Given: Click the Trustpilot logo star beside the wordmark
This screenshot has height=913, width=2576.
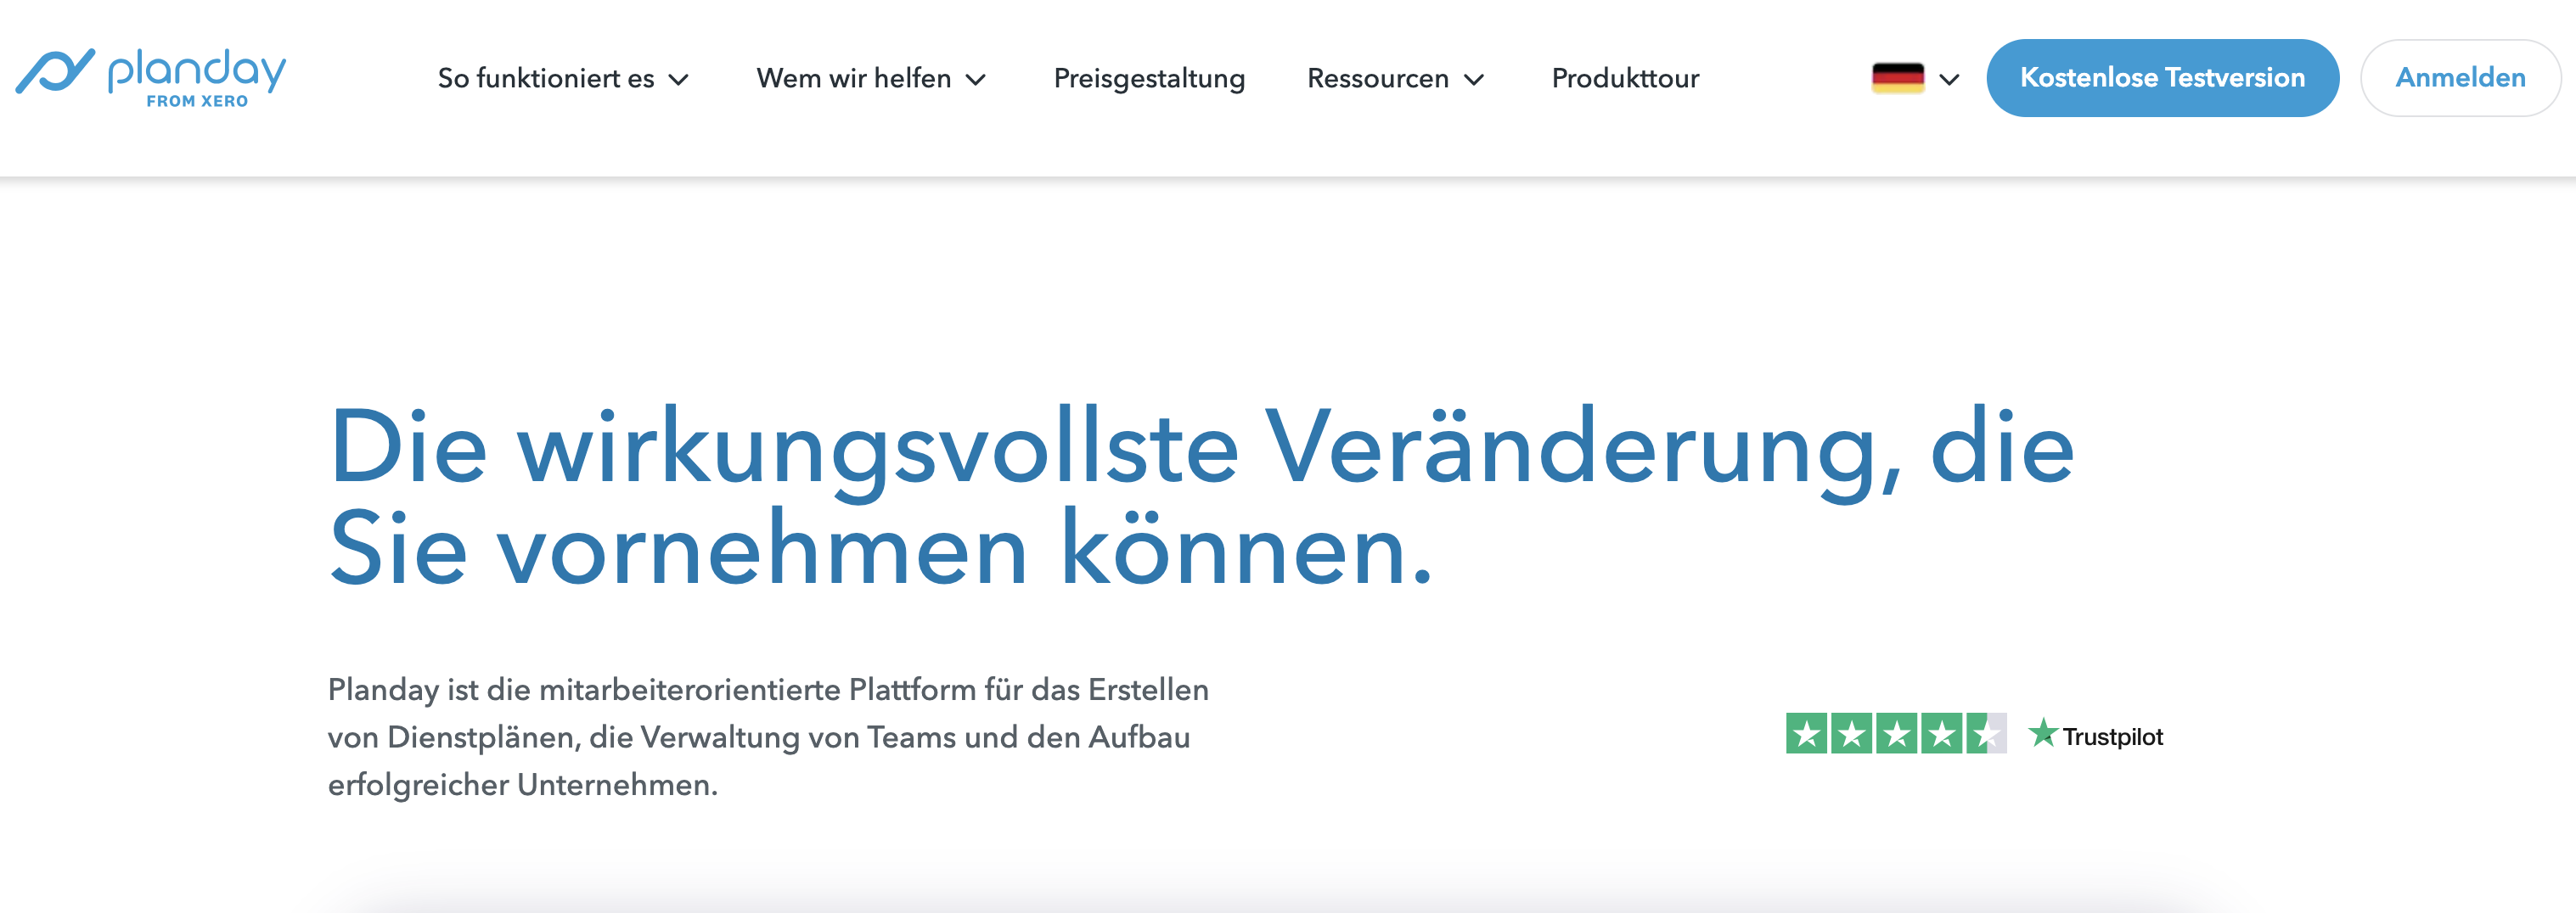Looking at the screenshot, I should [x=2042, y=734].
